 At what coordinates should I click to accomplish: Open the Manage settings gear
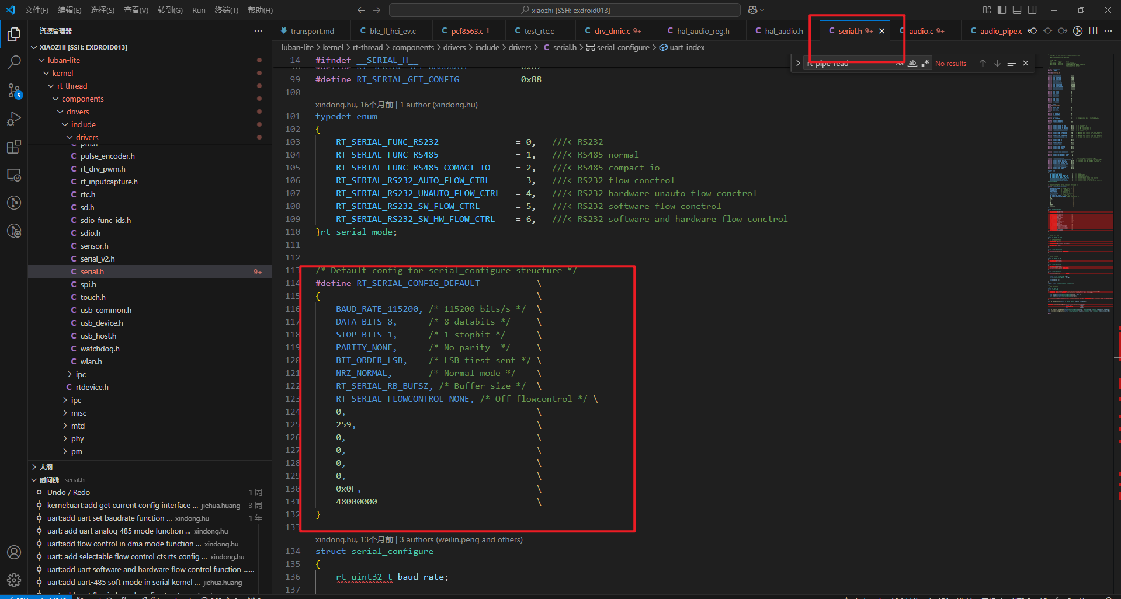pos(14,580)
